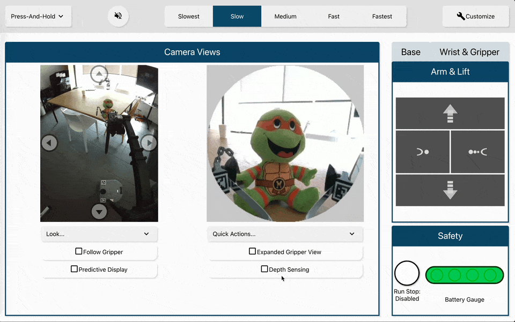The width and height of the screenshot is (515, 322).
Task: Click the Battery Gauge label text
Action: point(465,299)
